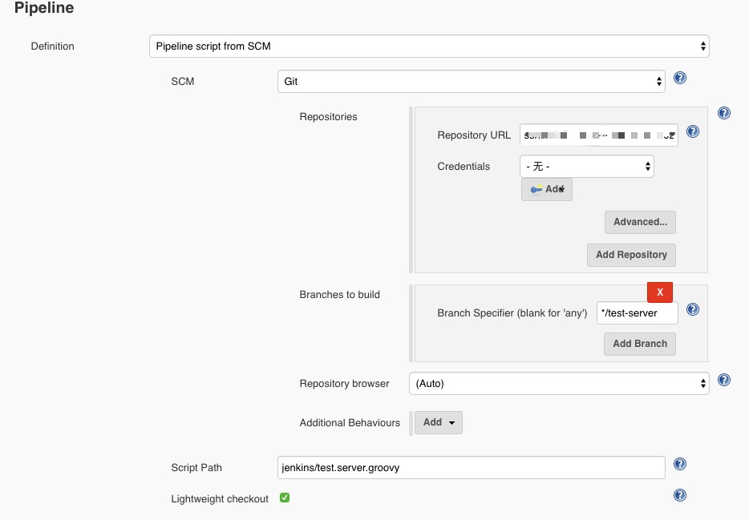Image resolution: width=749 pixels, height=520 pixels.
Task: Click help icon for Repositories section
Action: tap(724, 114)
